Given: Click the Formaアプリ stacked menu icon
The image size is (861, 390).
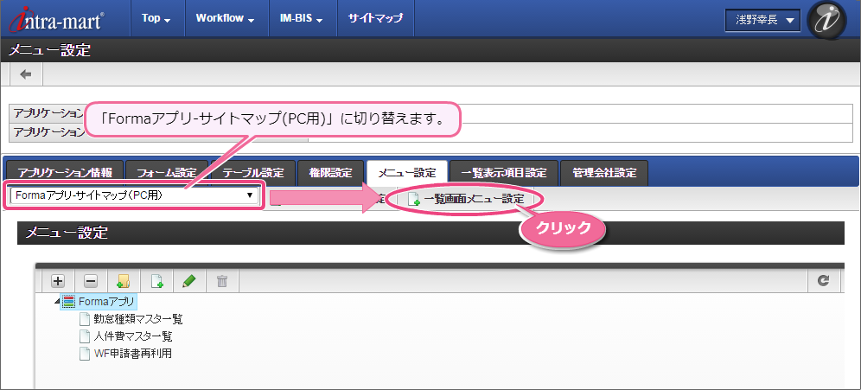Looking at the screenshot, I should click(x=68, y=301).
